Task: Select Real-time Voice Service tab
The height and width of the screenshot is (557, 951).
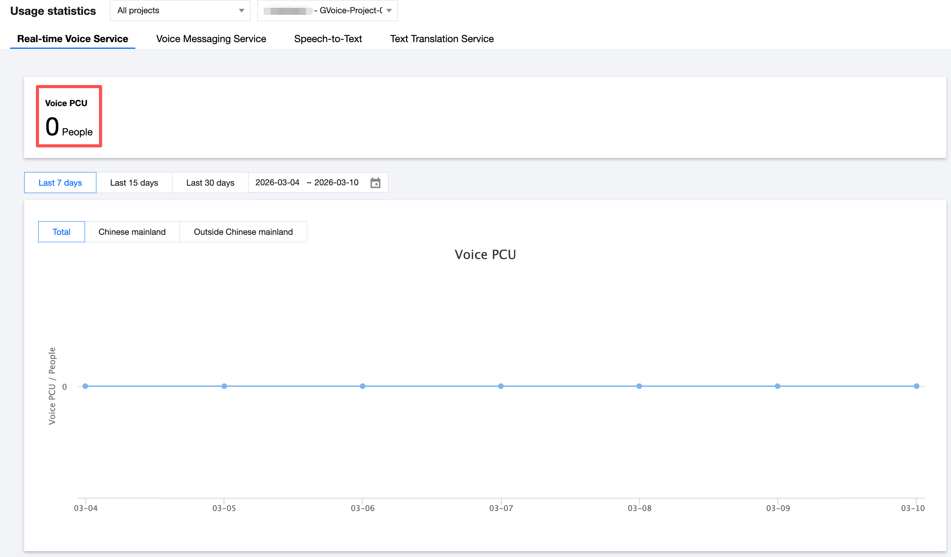Action: (73, 39)
